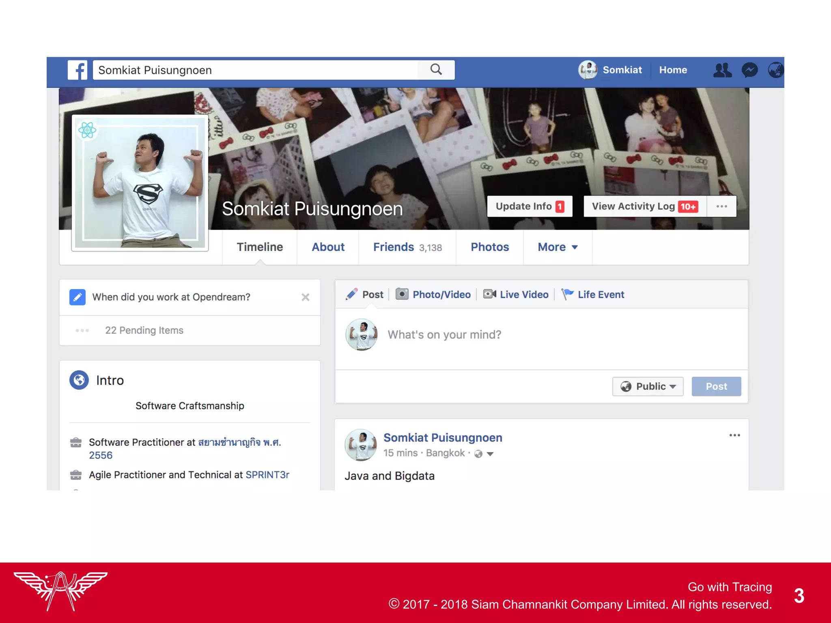Click the search magnifier icon
Image resolution: width=831 pixels, height=623 pixels.
[x=436, y=70]
